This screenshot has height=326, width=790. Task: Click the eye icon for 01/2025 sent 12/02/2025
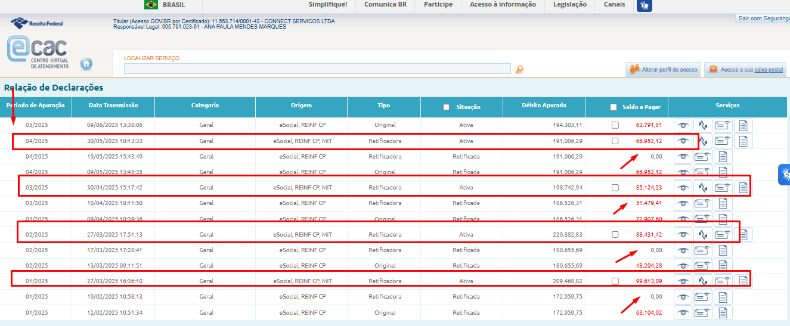pyautogui.click(x=683, y=312)
